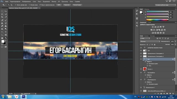Open the Изображение menu
Image resolution: width=177 pixels, height=99 pixels.
27,2
